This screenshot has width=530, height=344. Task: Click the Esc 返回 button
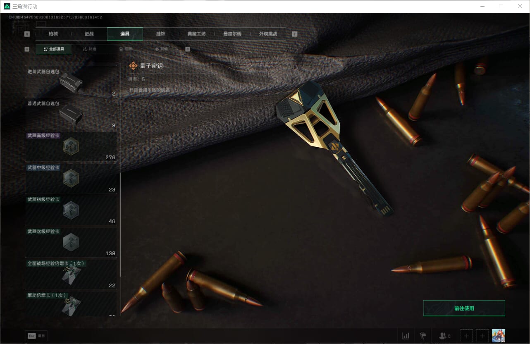pos(36,336)
